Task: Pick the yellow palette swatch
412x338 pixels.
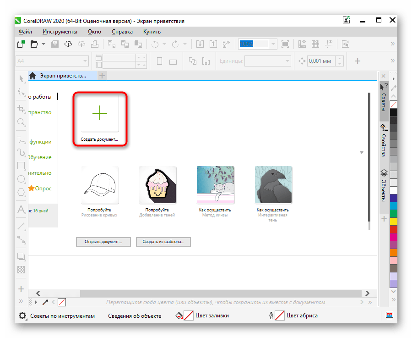Action: [x=394, y=222]
